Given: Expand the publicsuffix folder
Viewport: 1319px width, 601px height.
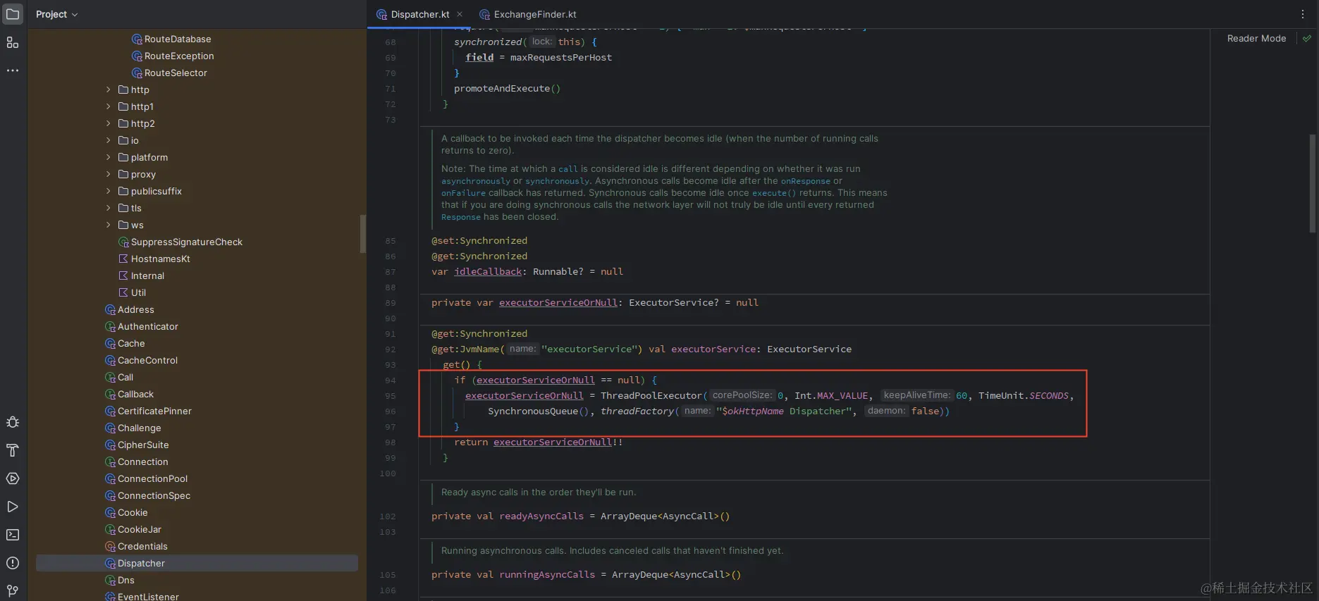Looking at the screenshot, I should (108, 191).
